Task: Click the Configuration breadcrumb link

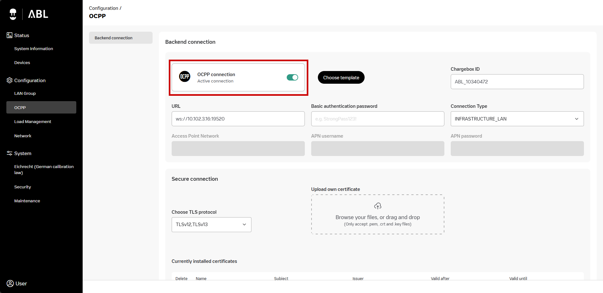Action: [103, 8]
